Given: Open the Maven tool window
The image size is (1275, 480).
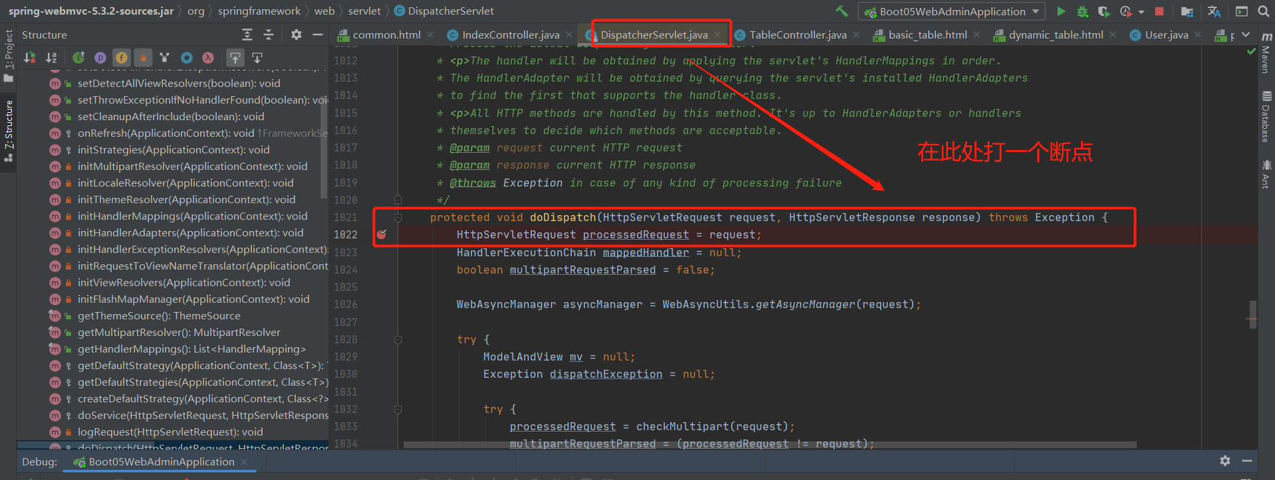Looking at the screenshot, I should tap(1266, 52).
